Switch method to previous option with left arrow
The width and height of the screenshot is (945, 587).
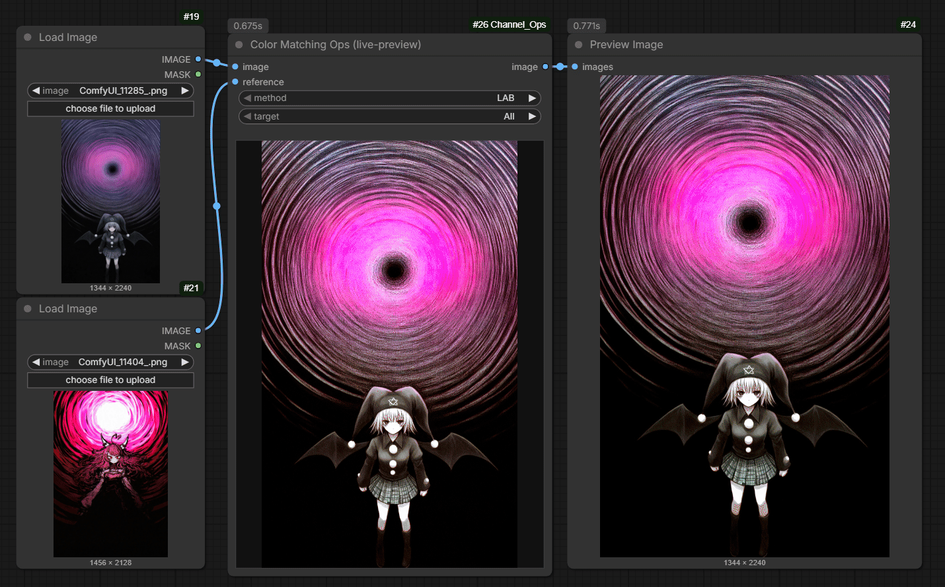point(247,98)
